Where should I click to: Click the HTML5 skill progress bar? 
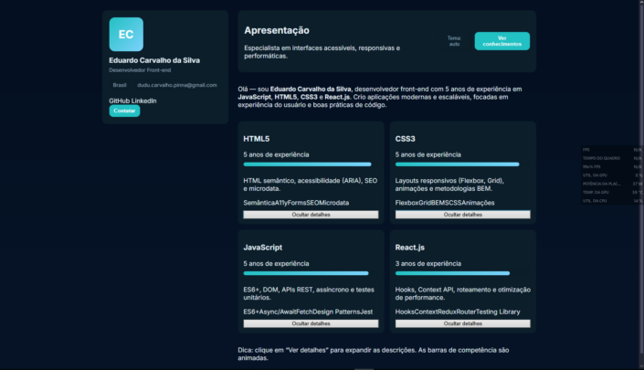(307, 164)
